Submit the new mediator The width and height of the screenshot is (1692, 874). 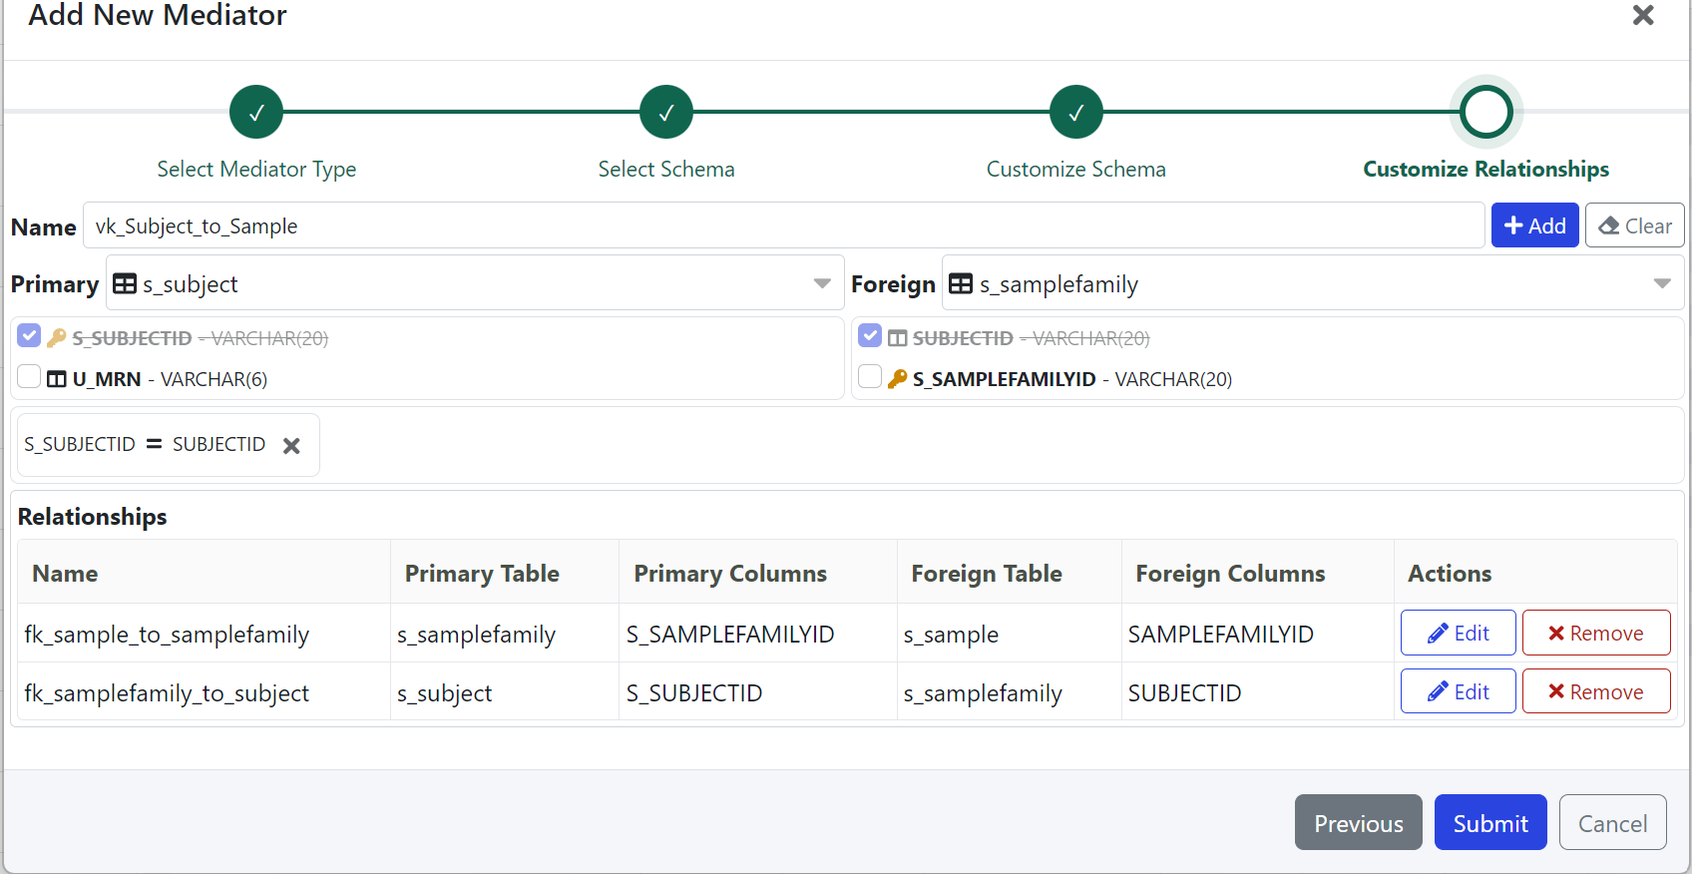1489,823
